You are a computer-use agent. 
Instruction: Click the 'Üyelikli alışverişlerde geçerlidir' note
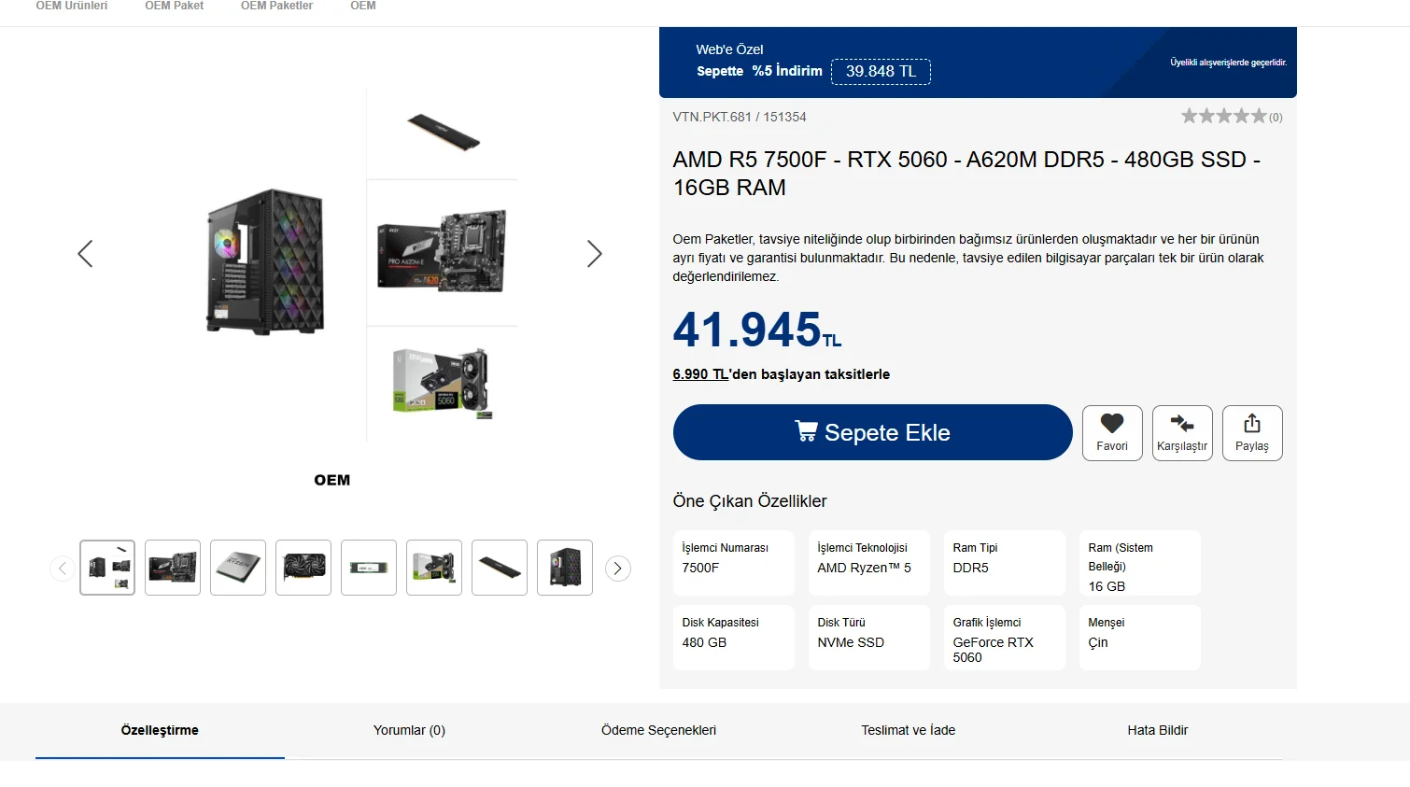pos(1229,63)
